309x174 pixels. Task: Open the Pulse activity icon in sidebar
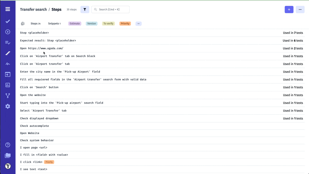click(x=8, y=64)
